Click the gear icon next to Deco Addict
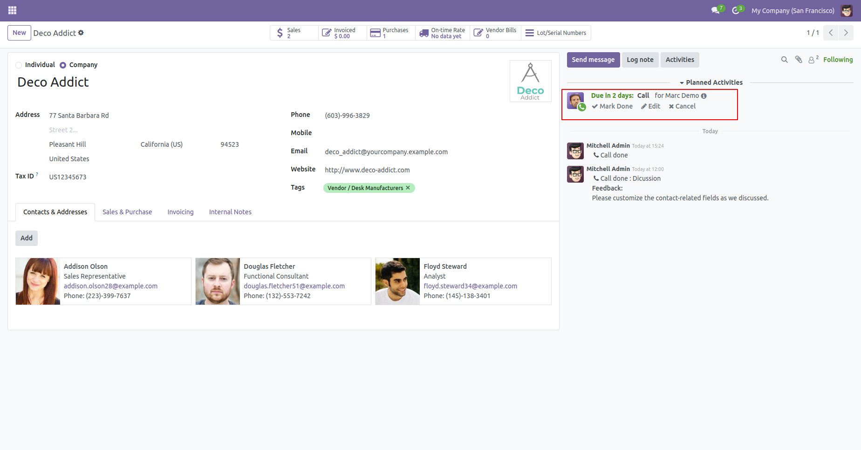The image size is (861, 450). click(x=81, y=33)
